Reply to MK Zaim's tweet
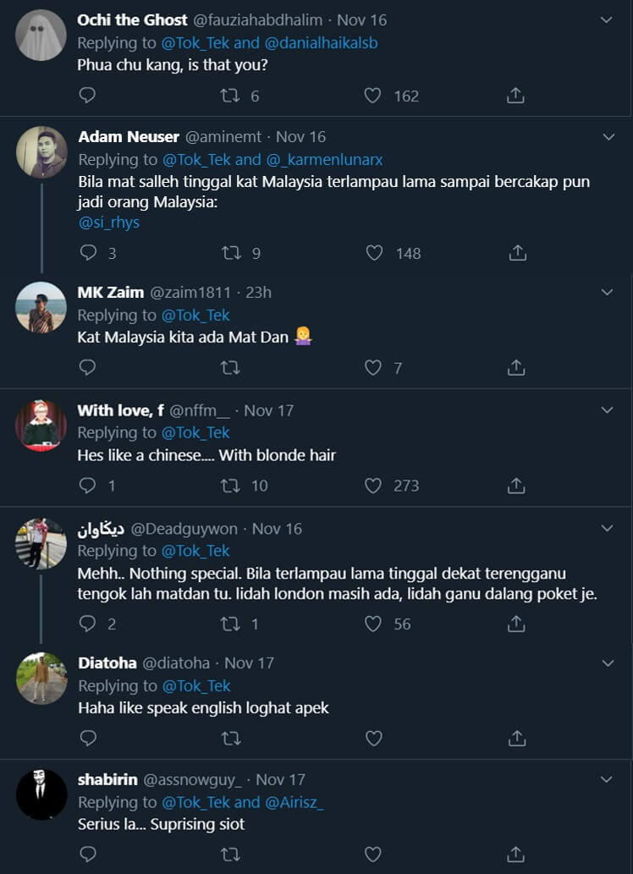 [88, 367]
